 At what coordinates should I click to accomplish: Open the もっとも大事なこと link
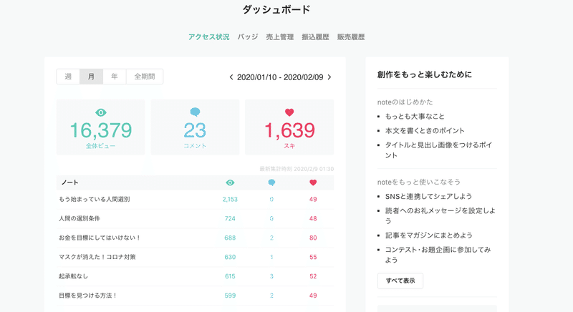click(415, 117)
